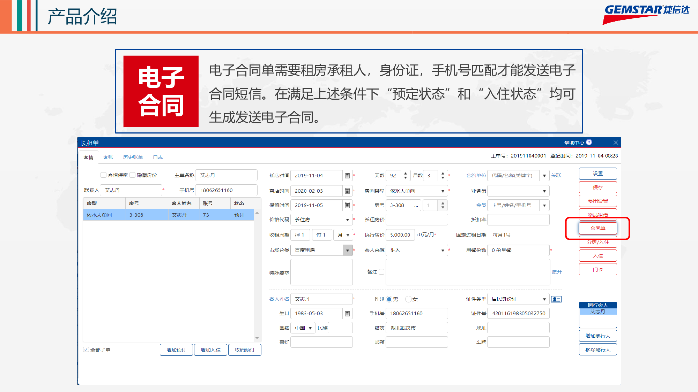This screenshot has height=392, width=698.
Task: Click the 取消预订 button
Action: [x=245, y=350]
